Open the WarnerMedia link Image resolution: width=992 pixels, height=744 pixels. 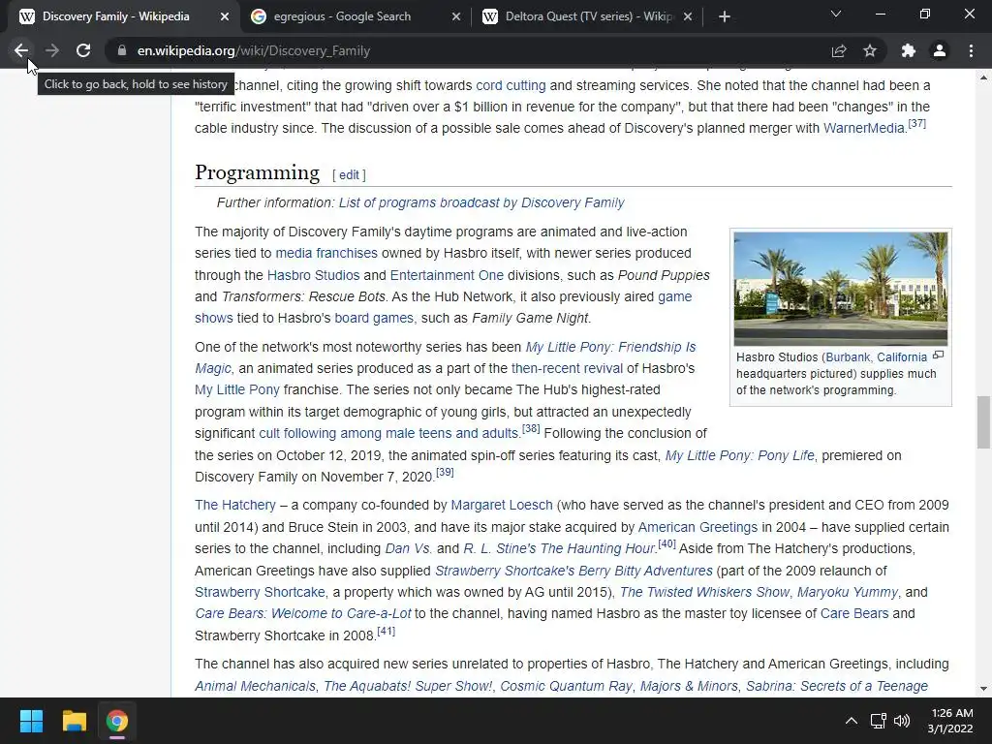(x=863, y=129)
